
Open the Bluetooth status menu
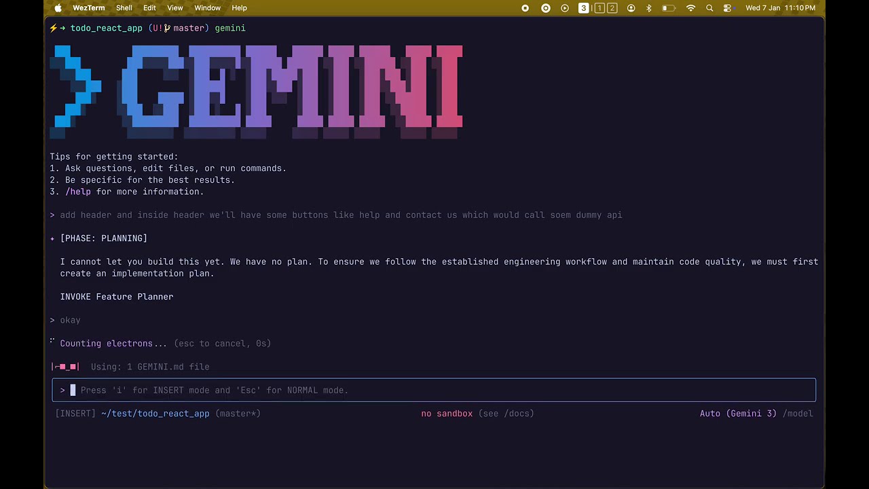click(649, 8)
